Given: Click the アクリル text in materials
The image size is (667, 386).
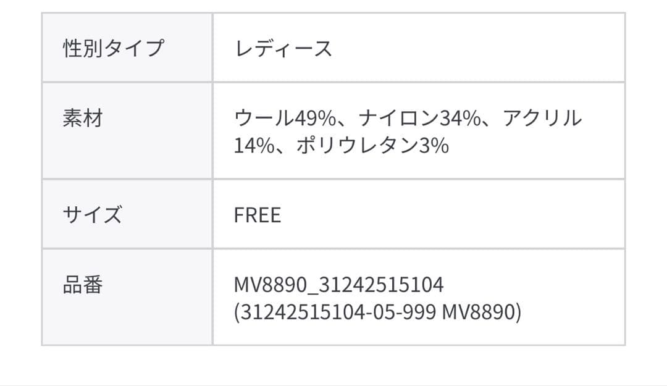Looking at the screenshot, I should (x=542, y=117).
